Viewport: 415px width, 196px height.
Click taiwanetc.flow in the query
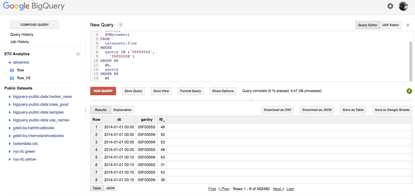121,43
